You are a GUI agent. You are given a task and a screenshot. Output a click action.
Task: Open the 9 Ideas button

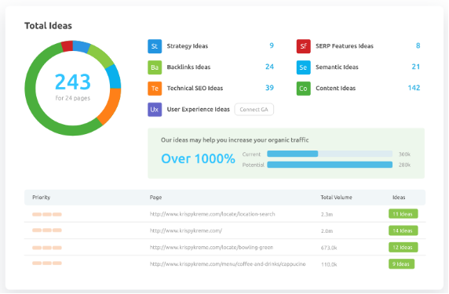401,264
